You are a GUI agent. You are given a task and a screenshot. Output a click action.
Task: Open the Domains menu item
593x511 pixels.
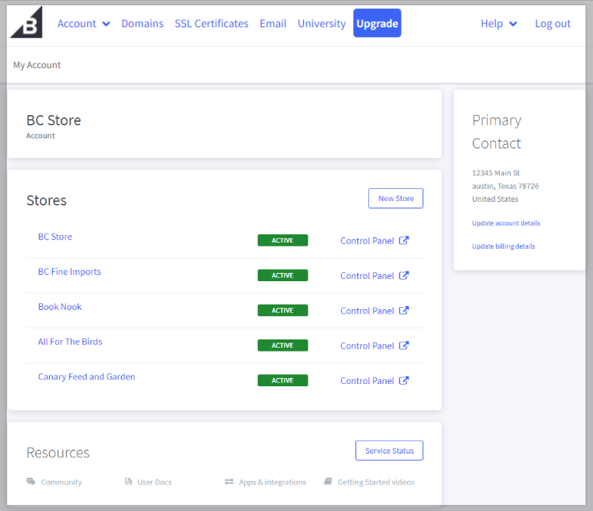point(142,23)
